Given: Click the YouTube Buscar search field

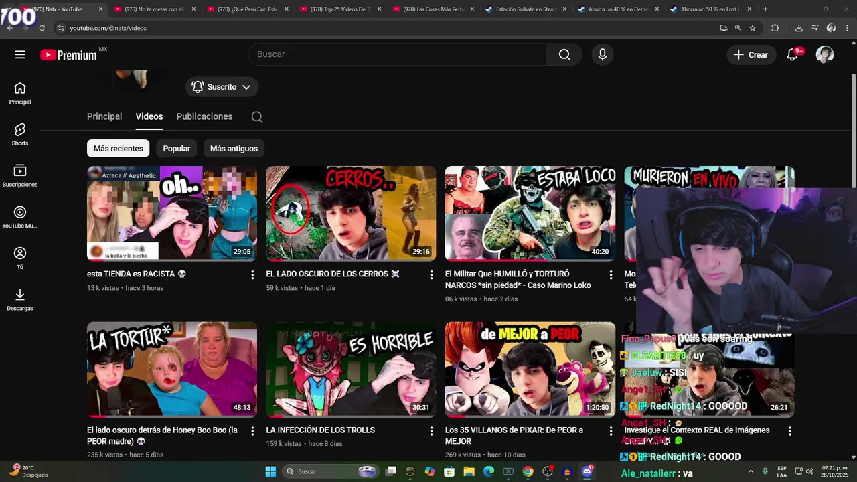Looking at the screenshot, I should tap(398, 55).
